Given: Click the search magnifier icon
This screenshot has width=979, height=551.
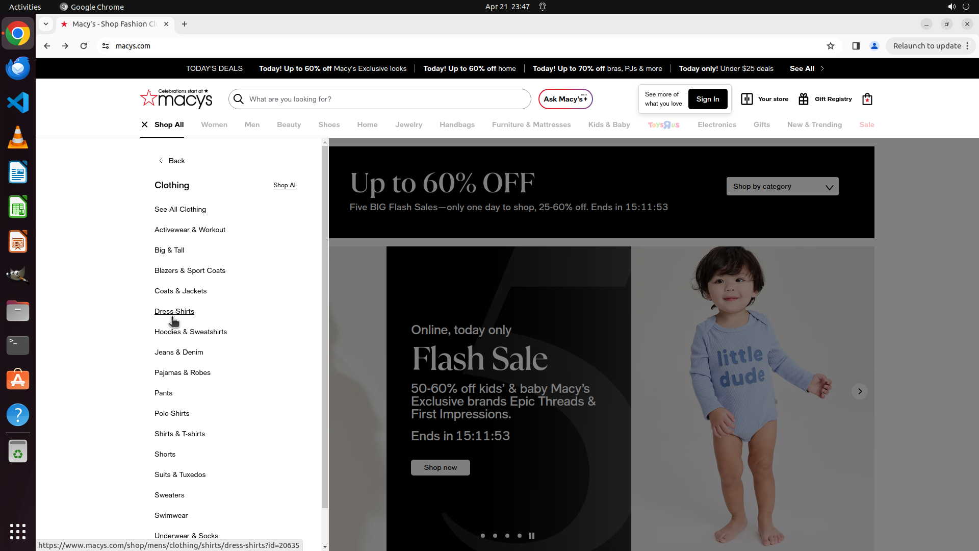Looking at the screenshot, I should click(239, 99).
